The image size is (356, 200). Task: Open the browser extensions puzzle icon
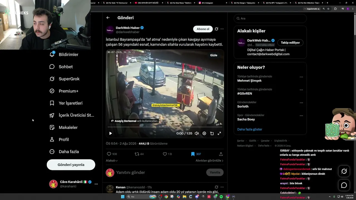click(335, 9)
